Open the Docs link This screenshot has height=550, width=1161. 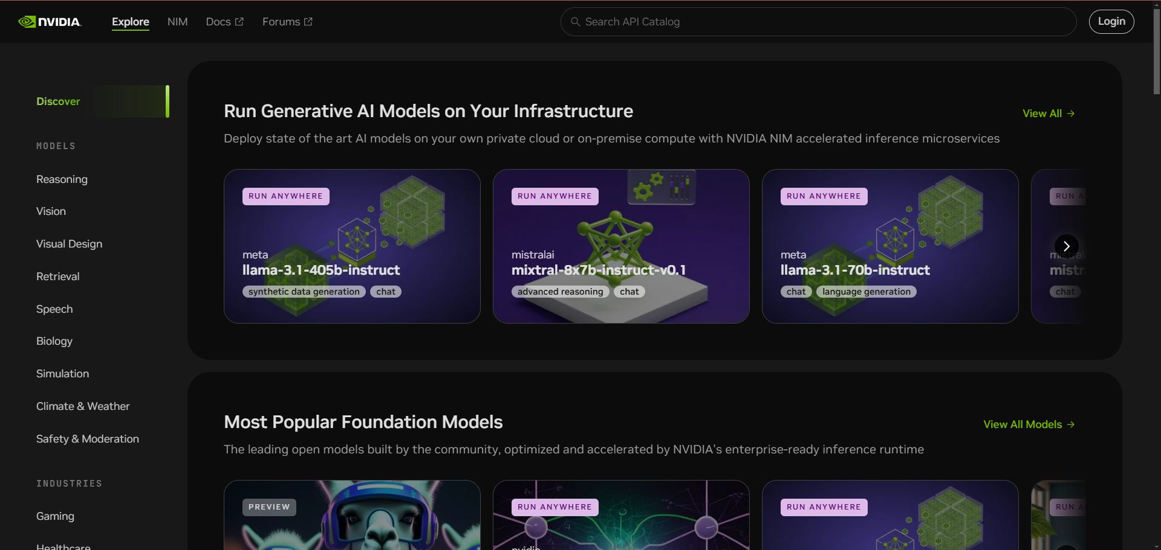pos(224,22)
